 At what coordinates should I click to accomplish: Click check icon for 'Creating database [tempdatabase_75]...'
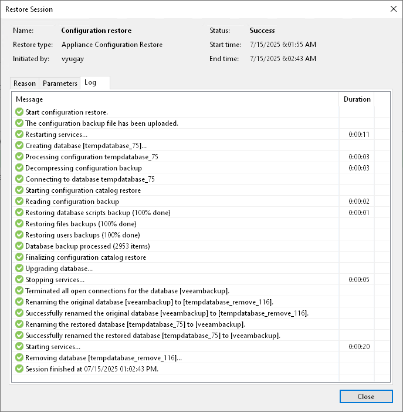(x=19, y=145)
